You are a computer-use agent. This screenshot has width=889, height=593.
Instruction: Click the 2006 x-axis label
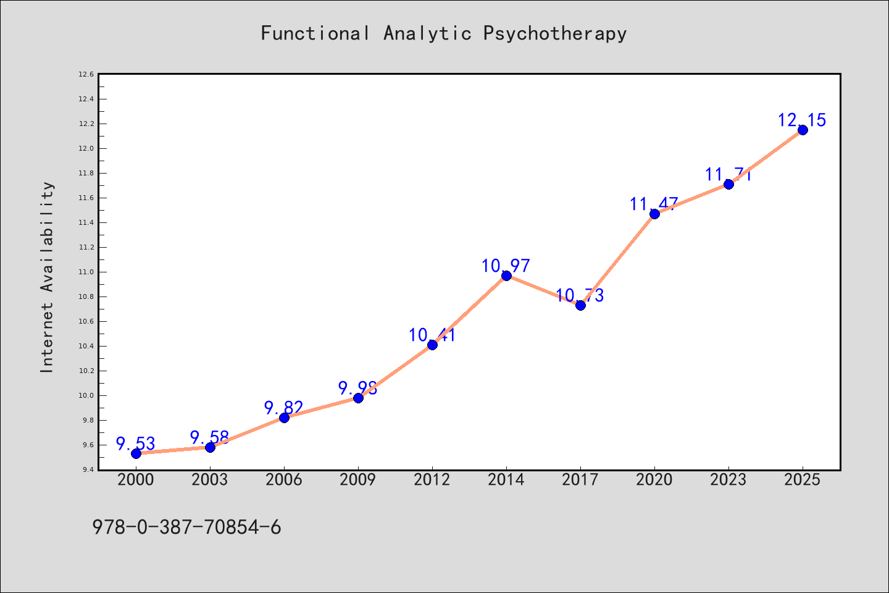coord(284,480)
